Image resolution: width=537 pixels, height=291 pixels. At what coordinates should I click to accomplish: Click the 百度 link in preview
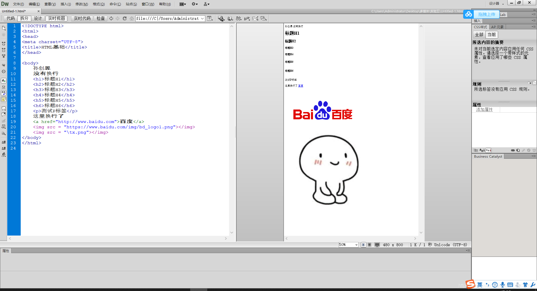(x=301, y=86)
